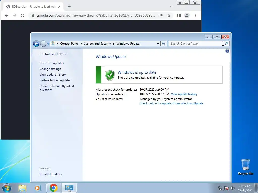The height and width of the screenshot is (193, 258).
Task: Open Control Panel Home
Action: tap(53, 54)
